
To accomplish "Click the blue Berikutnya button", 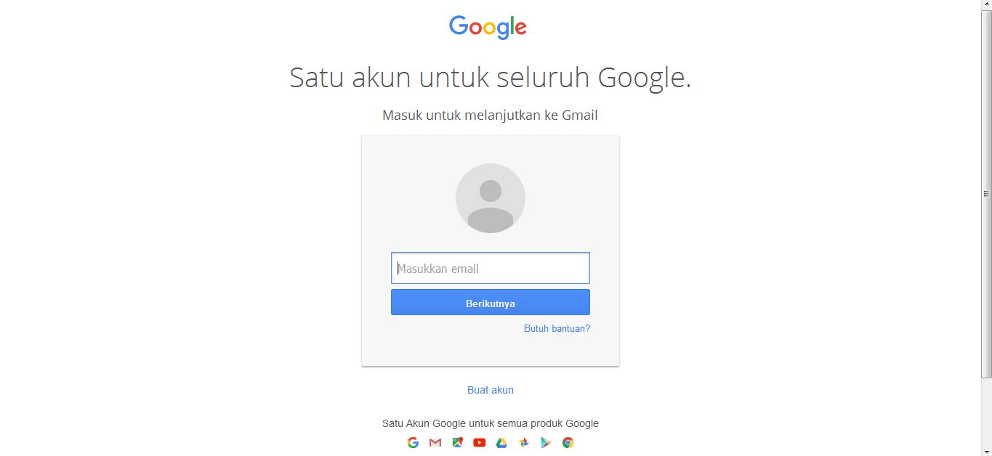I will [491, 303].
